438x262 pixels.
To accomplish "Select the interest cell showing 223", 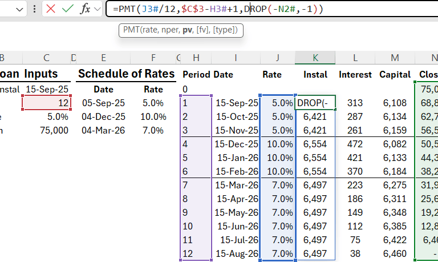I will (355, 185).
